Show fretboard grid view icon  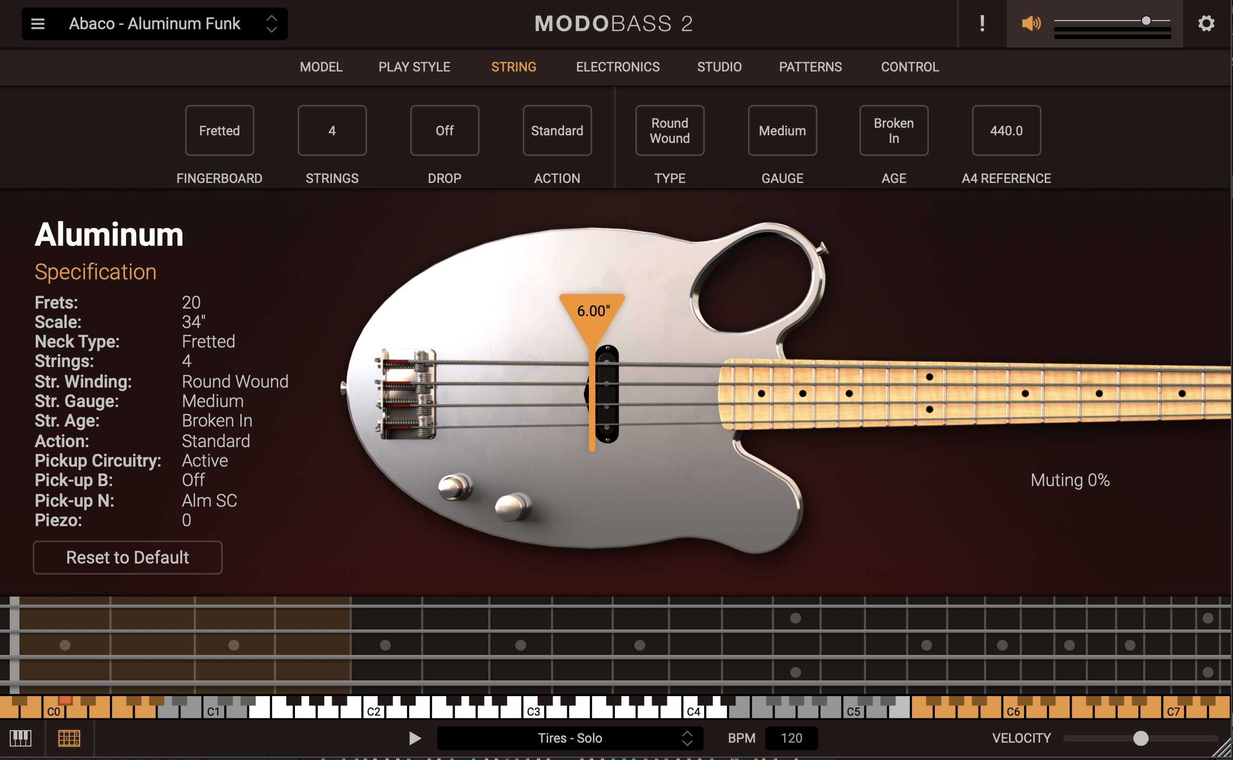pos(69,738)
